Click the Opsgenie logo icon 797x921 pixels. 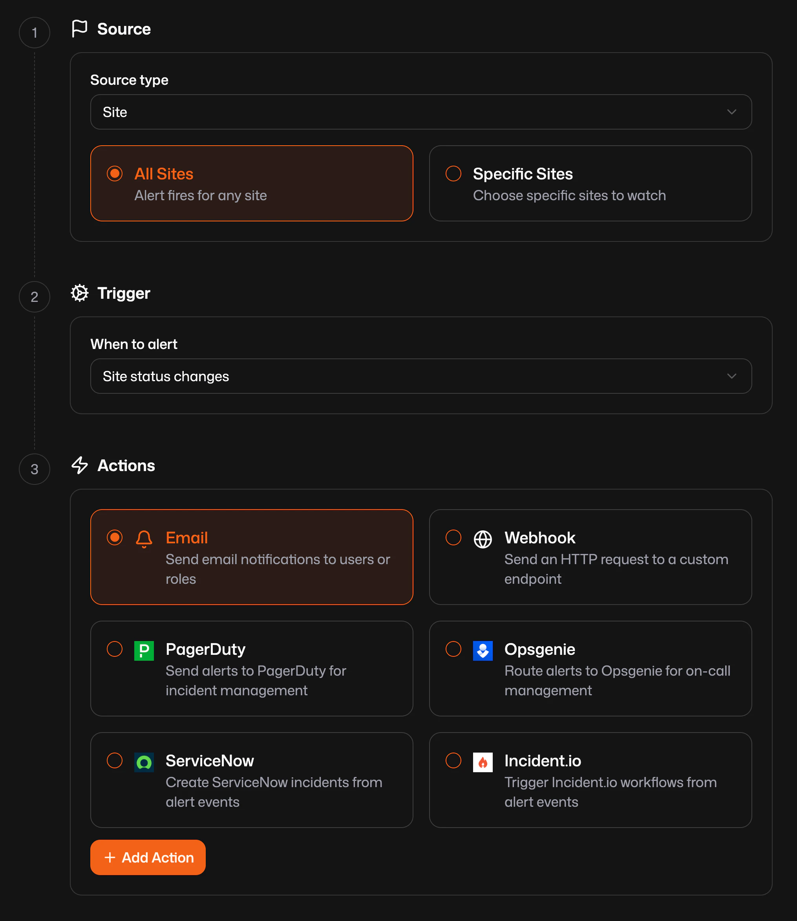pyautogui.click(x=483, y=650)
